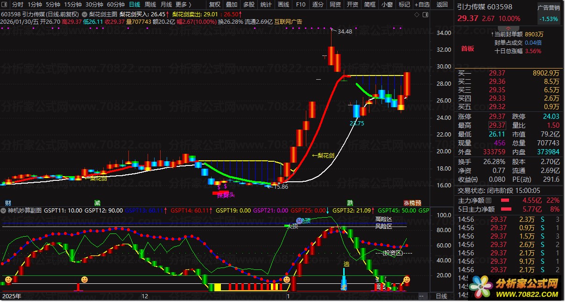The height and width of the screenshot is (302, 566).
Task: Switch to 15分钟 period
Action: 73,4
